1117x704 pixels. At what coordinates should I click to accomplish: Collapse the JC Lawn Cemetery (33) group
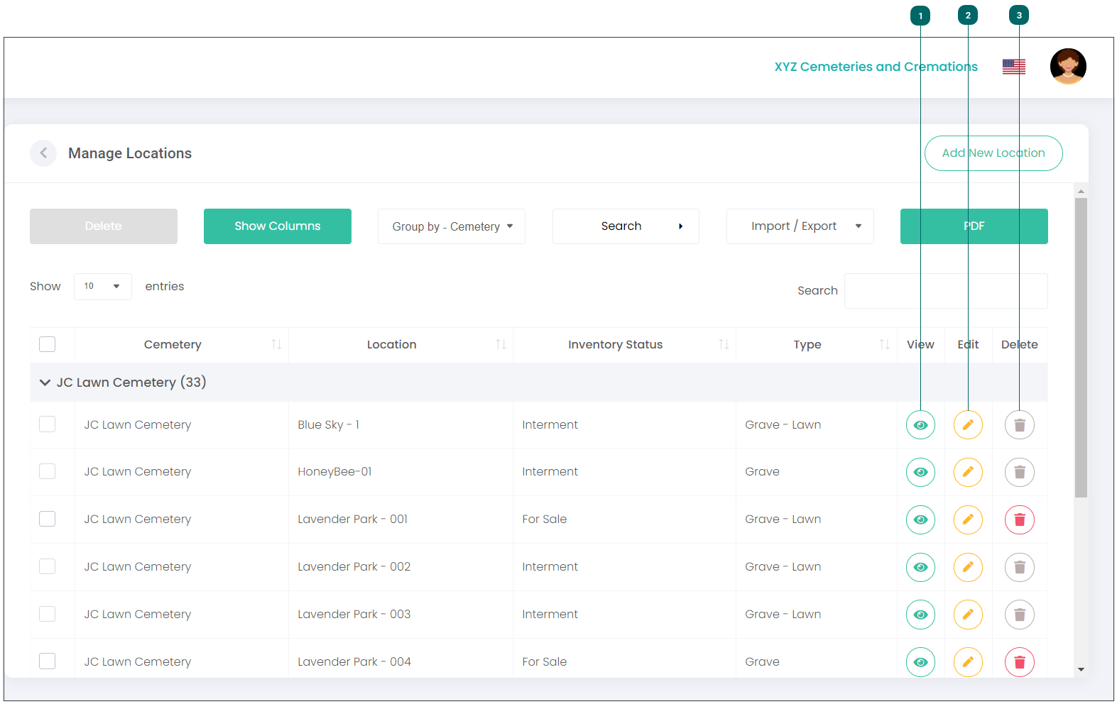coord(45,383)
